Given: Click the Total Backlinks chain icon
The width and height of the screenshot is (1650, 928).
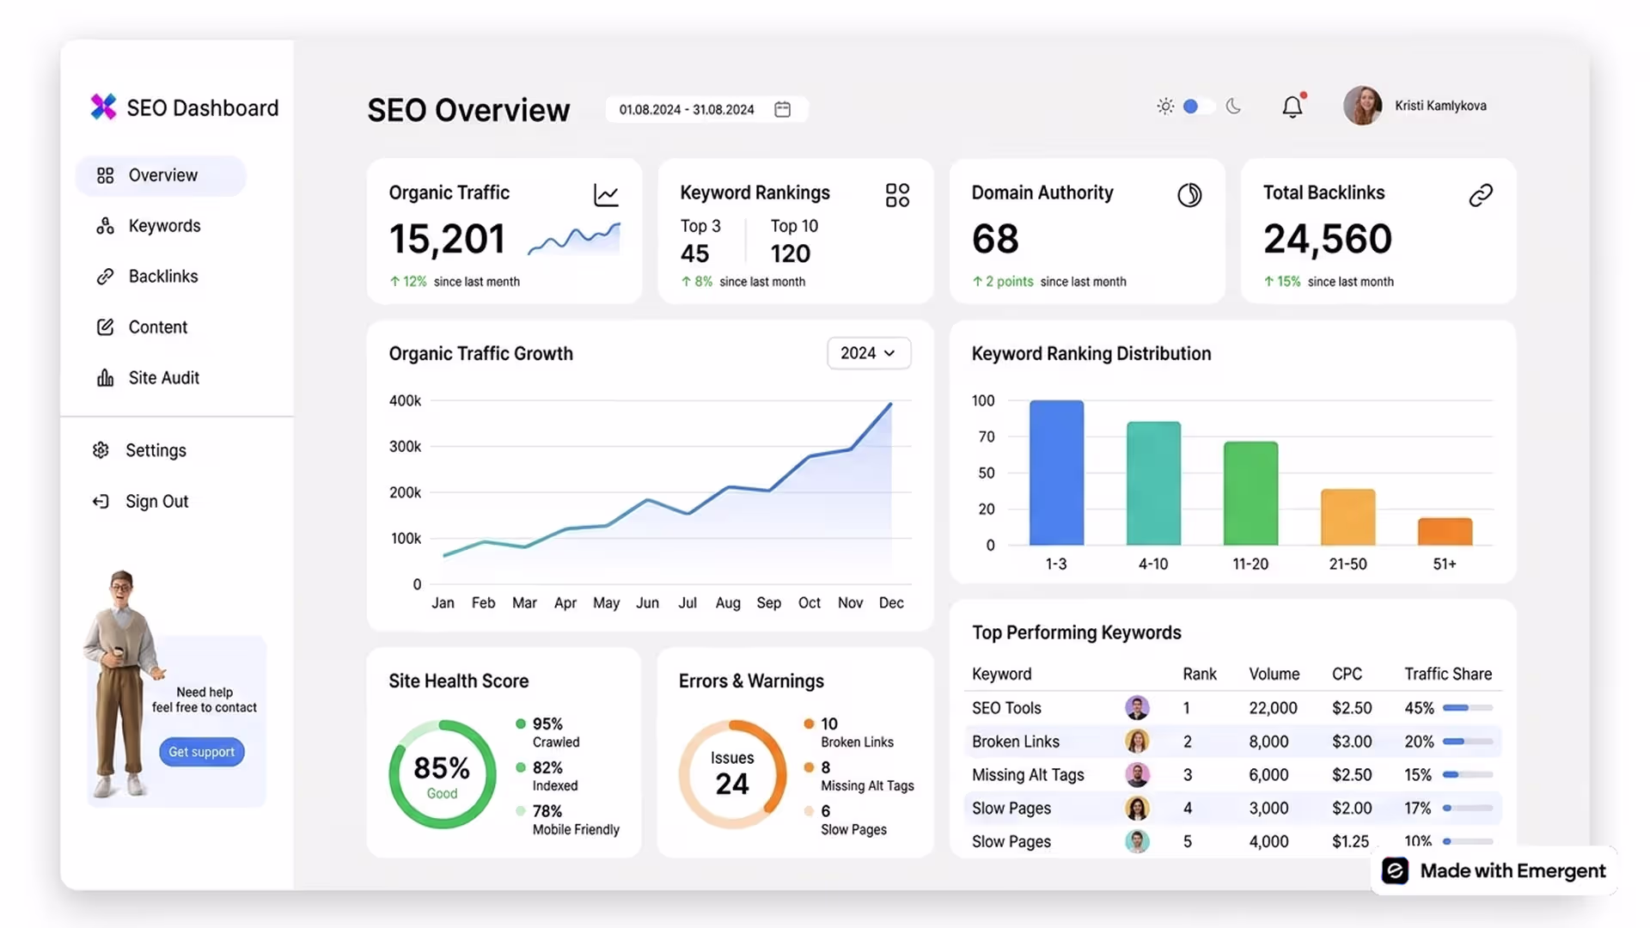Looking at the screenshot, I should point(1481,195).
